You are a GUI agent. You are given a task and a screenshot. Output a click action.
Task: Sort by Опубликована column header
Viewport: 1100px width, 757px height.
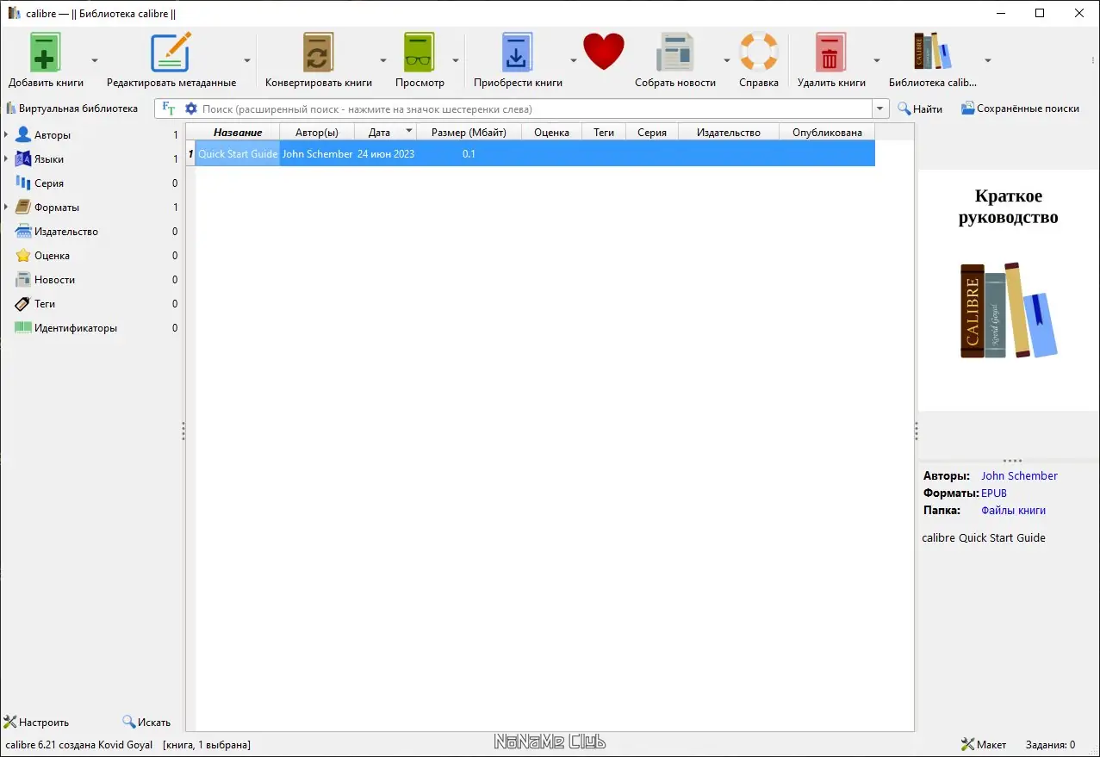[x=827, y=132]
